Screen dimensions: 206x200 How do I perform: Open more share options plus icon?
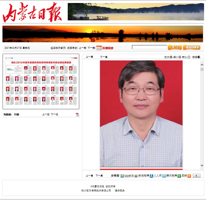pyautogui.click(x=189, y=176)
